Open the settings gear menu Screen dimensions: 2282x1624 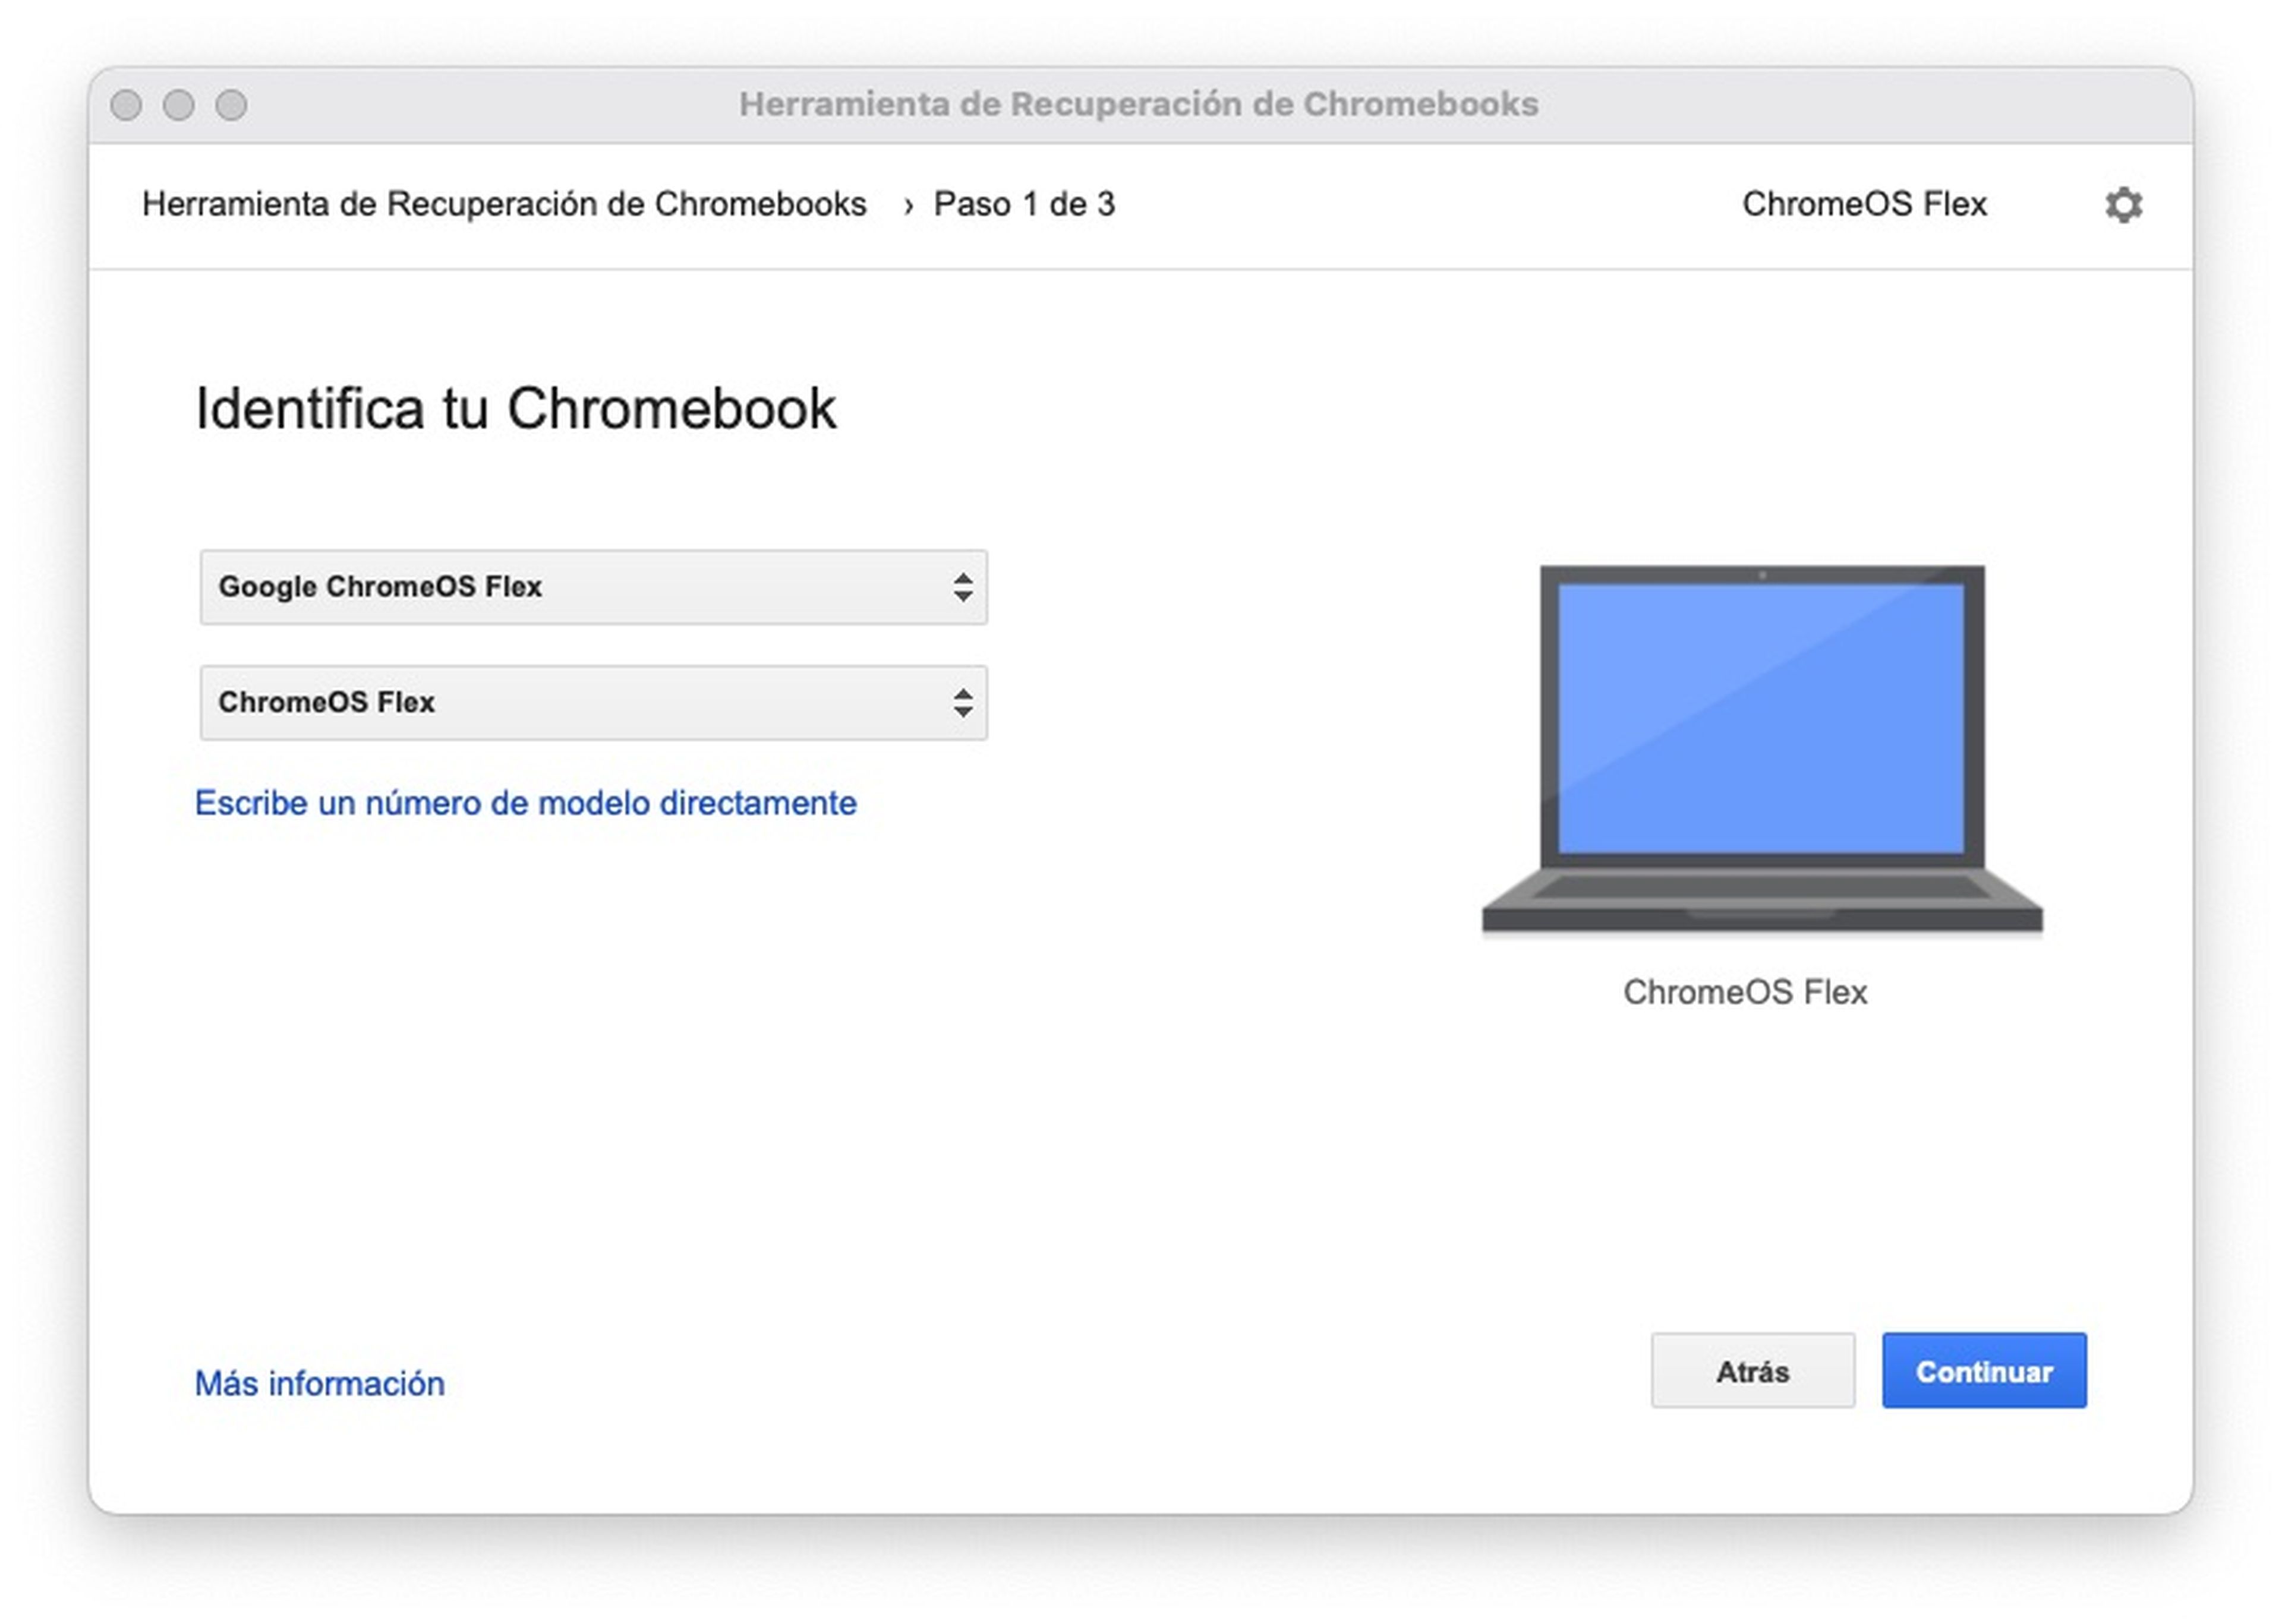[2123, 204]
